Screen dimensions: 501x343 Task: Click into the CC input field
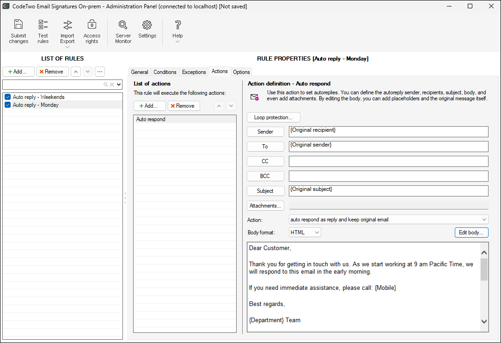coord(388,161)
